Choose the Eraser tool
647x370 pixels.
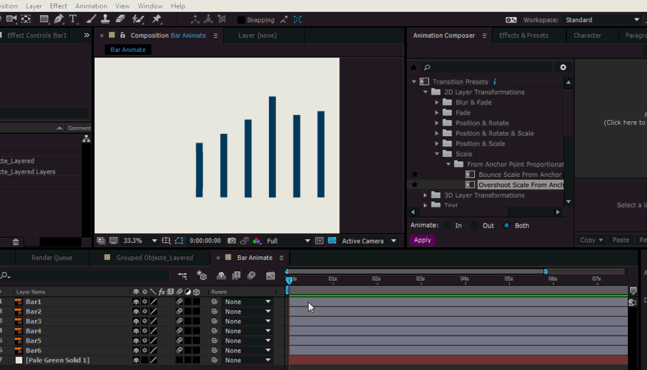click(120, 19)
